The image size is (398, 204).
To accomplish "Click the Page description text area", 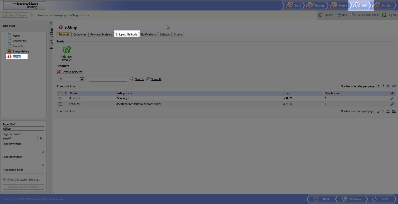I will point(23,163).
